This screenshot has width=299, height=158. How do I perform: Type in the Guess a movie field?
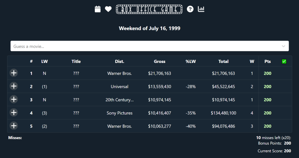pos(143,46)
